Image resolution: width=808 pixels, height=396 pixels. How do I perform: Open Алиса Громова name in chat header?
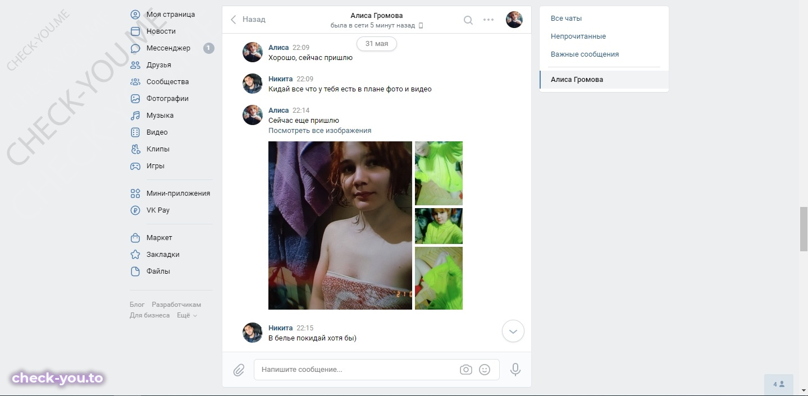click(x=376, y=16)
